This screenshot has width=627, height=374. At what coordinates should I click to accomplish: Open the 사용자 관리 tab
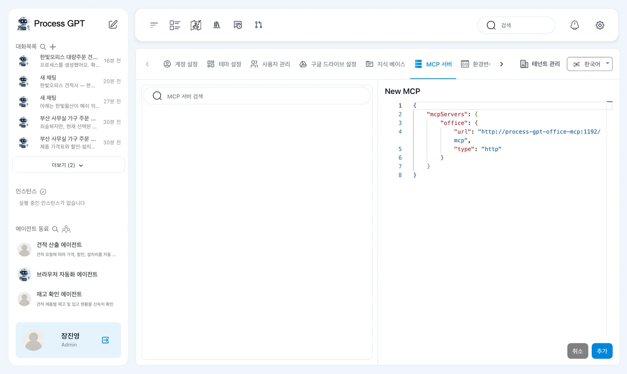coord(270,64)
